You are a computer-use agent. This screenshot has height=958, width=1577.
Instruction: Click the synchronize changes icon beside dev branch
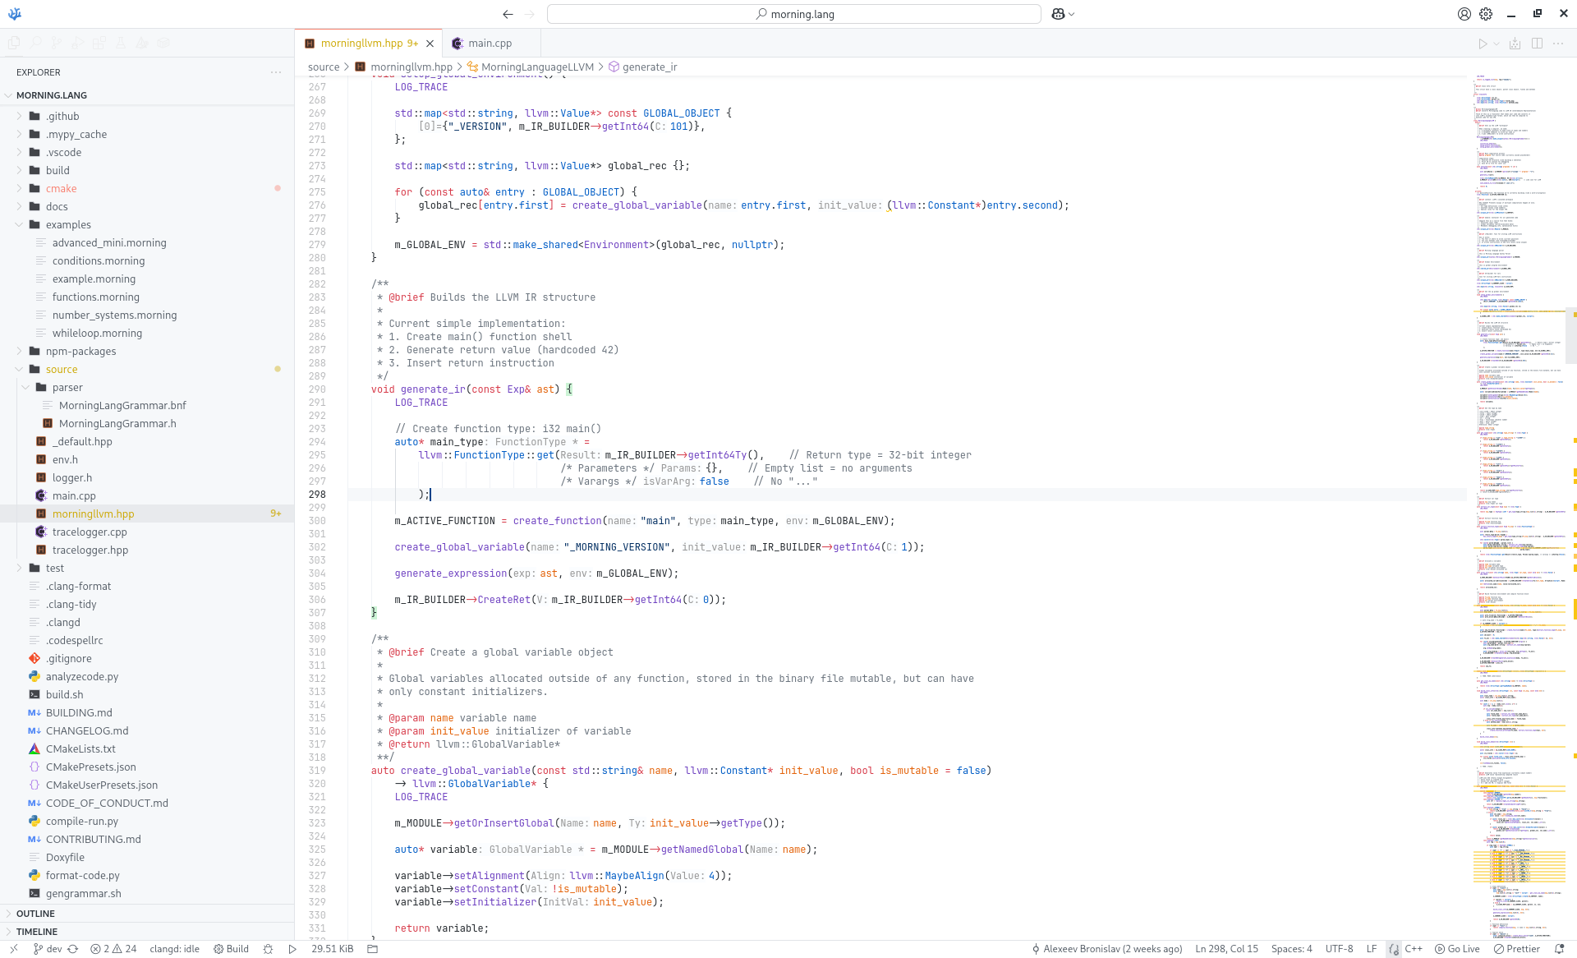coord(73,949)
